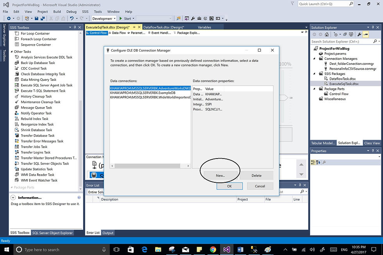Click the wrench icon in the main toolbar
Image resolution: width=383 pixels, height=255 pixels.
[193, 18]
